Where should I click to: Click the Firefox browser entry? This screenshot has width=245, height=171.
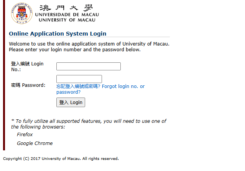[25, 135]
